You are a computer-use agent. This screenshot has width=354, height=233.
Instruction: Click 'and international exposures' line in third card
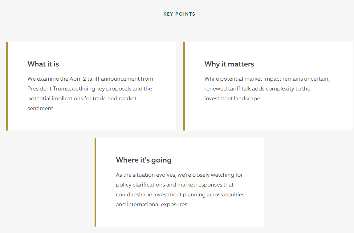point(152,204)
